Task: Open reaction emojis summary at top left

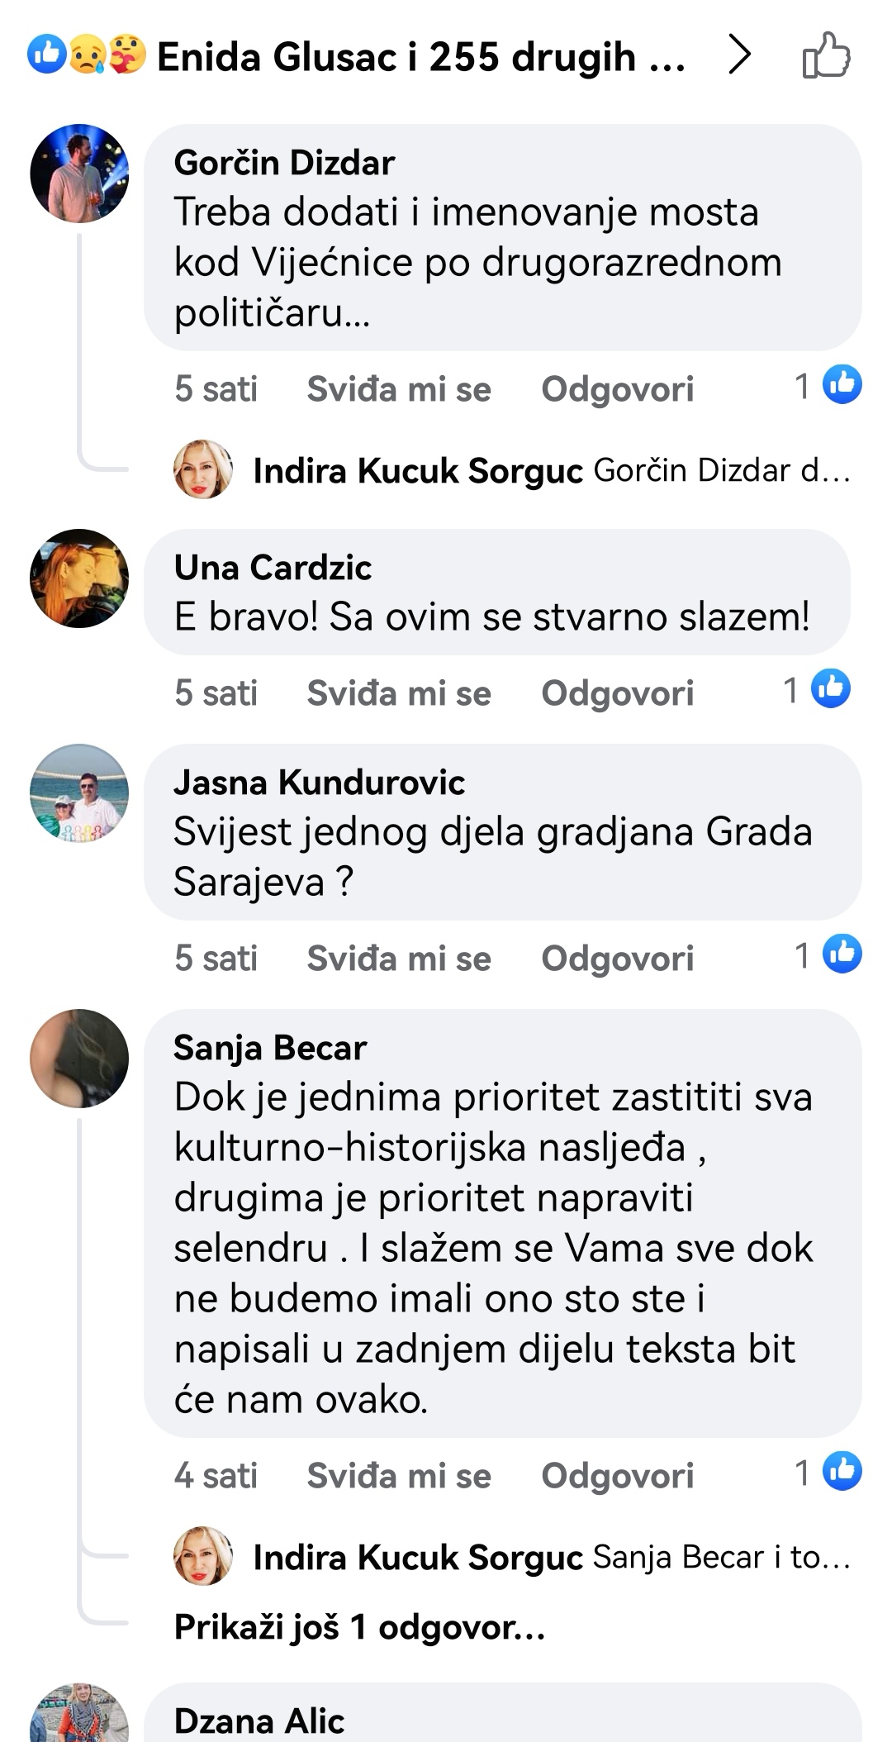Action: [87, 55]
